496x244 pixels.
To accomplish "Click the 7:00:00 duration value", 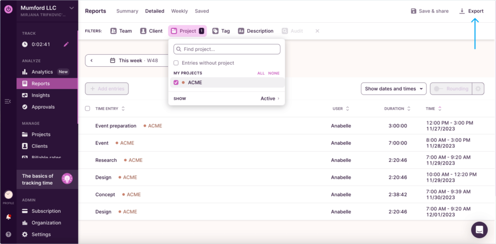I will pyautogui.click(x=398, y=143).
